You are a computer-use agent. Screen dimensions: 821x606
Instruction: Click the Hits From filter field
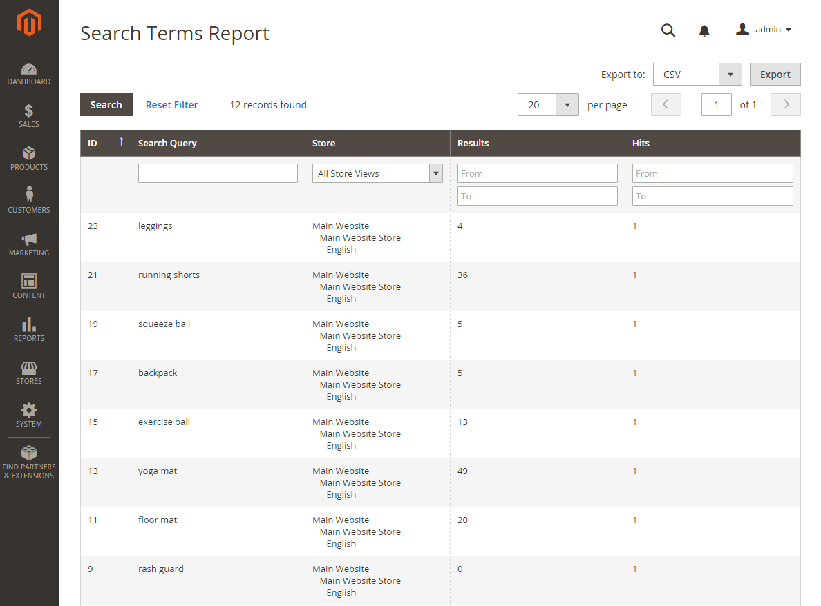pos(713,174)
